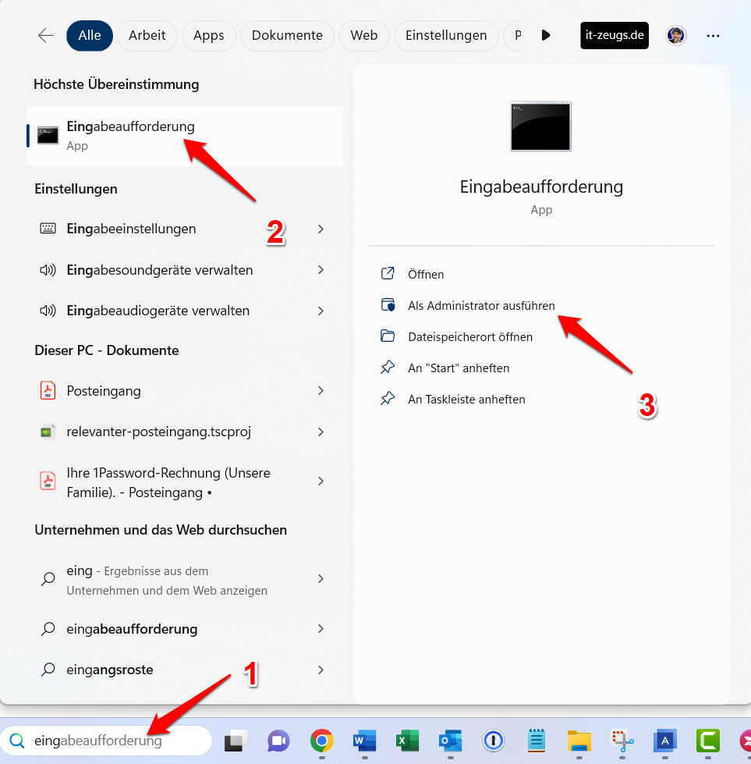Image resolution: width=751 pixels, height=764 pixels.
Task: Open the three-dots options menu
Action: (x=713, y=36)
